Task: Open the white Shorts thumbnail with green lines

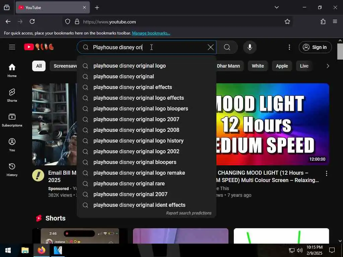Action: click(281, 236)
